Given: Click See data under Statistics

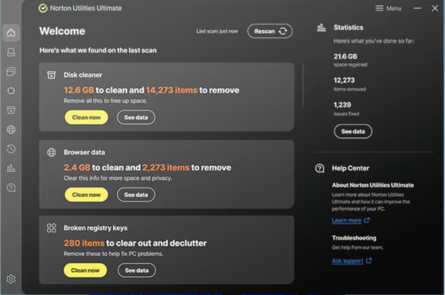Looking at the screenshot, I should [353, 131].
